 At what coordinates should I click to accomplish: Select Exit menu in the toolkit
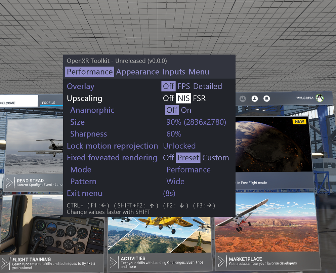(x=84, y=193)
